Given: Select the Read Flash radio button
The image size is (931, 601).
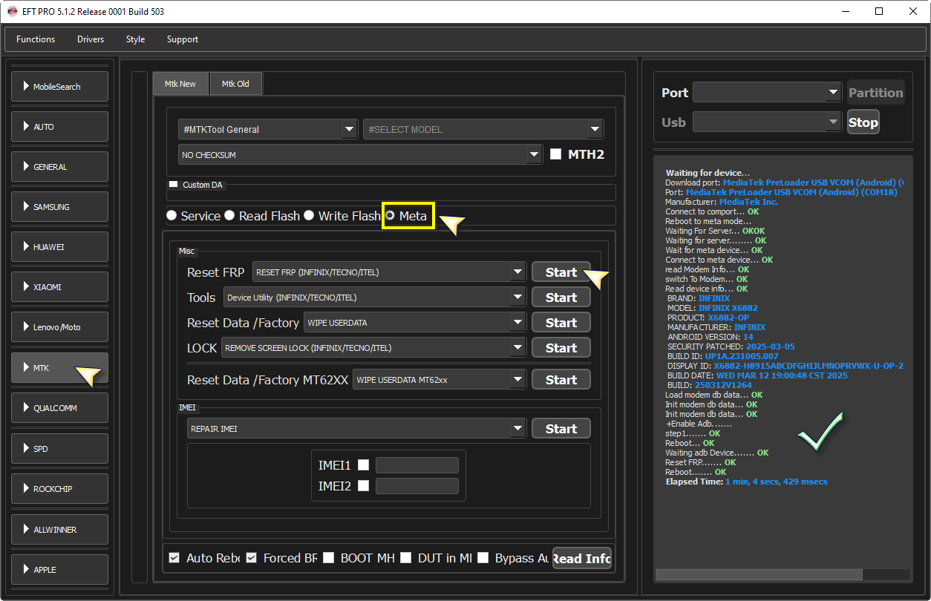Looking at the screenshot, I should (229, 216).
